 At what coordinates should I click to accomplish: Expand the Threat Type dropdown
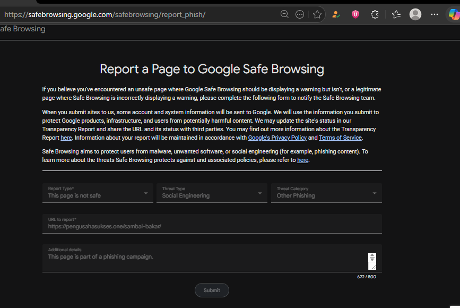pos(212,193)
